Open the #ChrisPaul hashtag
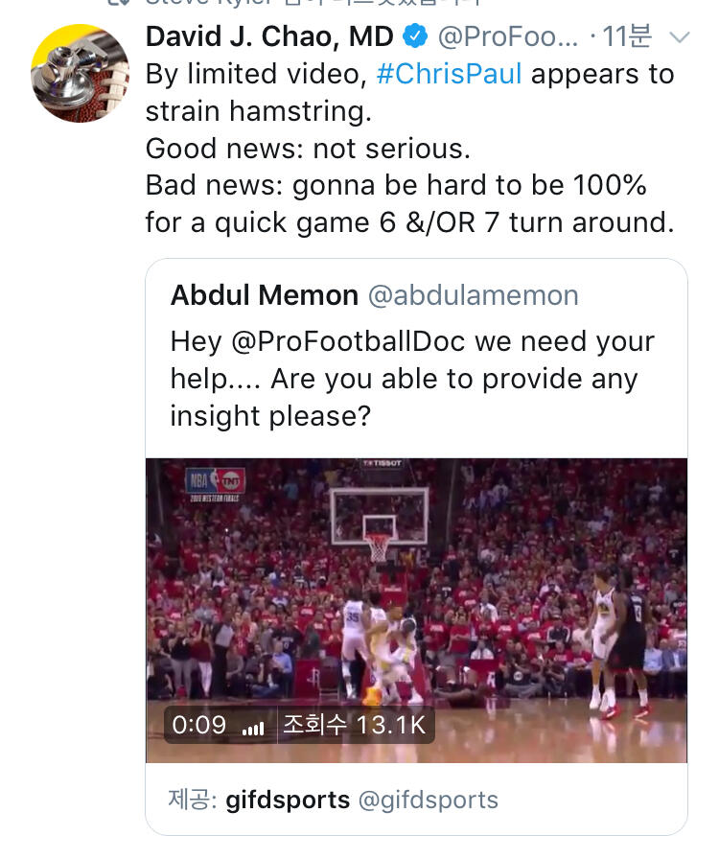719x859 pixels. coord(449,74)
